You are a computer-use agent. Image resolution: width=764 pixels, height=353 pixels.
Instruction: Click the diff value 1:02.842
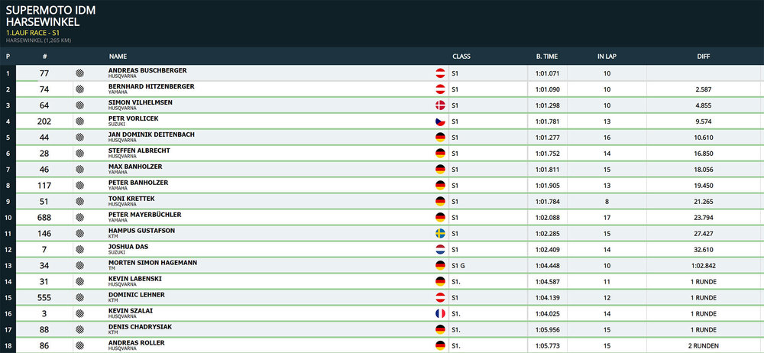[x=704, y=266]
